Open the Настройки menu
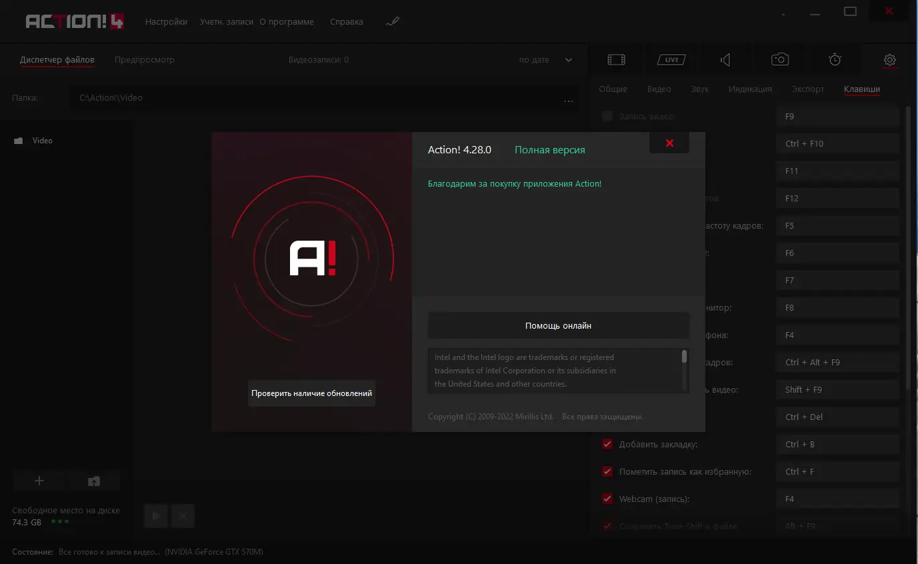The image size is (918, 564). pyautogui.click(x=166, y=21)
